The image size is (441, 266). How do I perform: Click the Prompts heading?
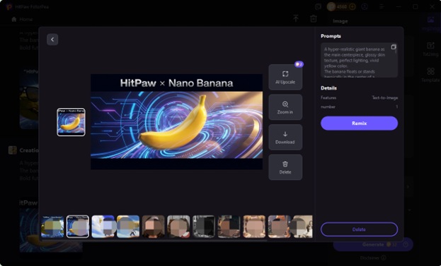click(x=331, y=36)
